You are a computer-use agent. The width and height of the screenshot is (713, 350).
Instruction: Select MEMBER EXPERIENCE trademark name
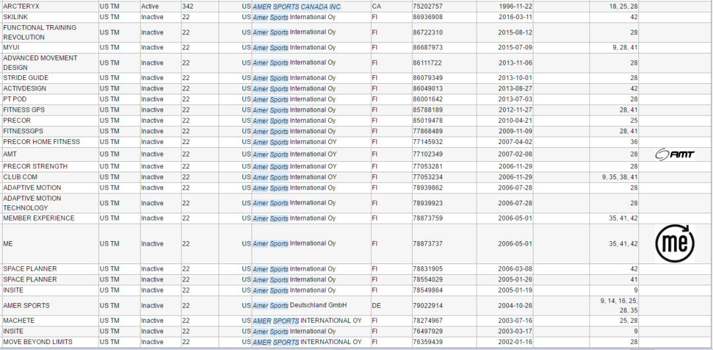[39, 219]
